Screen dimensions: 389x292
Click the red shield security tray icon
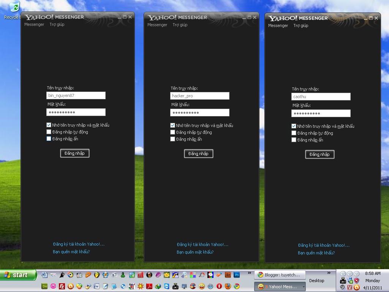356,281
